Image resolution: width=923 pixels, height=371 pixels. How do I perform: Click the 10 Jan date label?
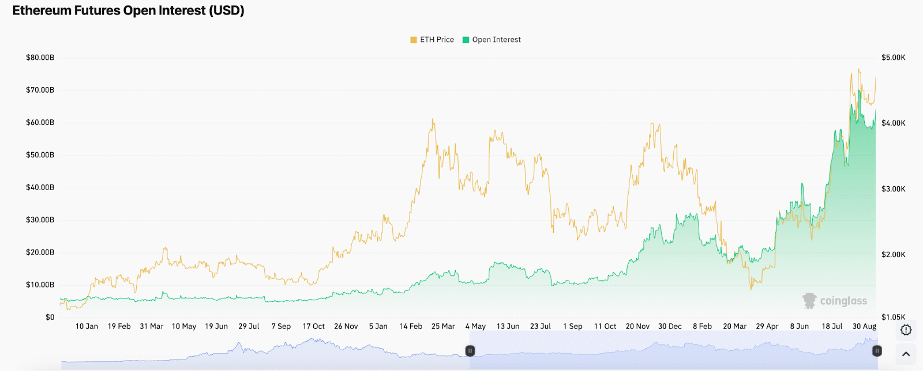coord(87,327)
